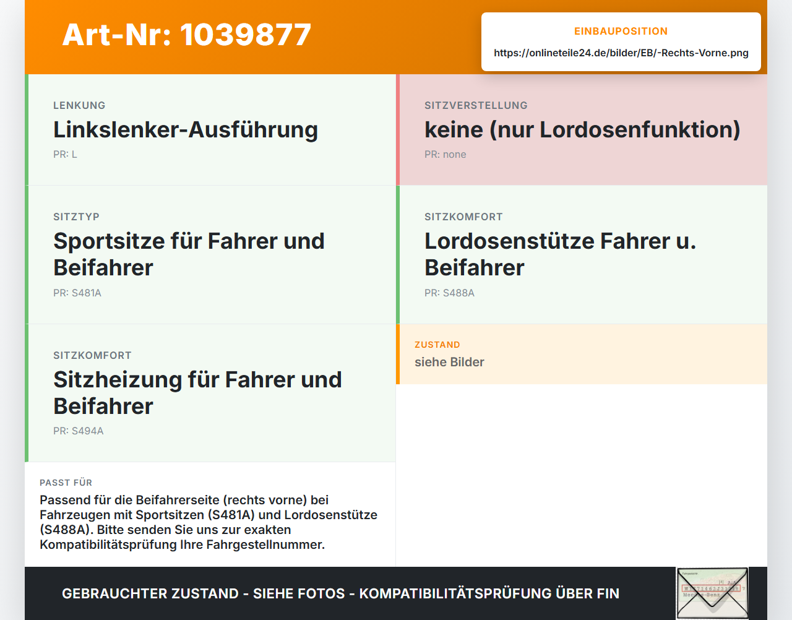Image resolution: width=792 pixels, height=620 pixels.
Task: Click the Zustand 'siehe Bilder' box
Action: (x=582, y=354)
